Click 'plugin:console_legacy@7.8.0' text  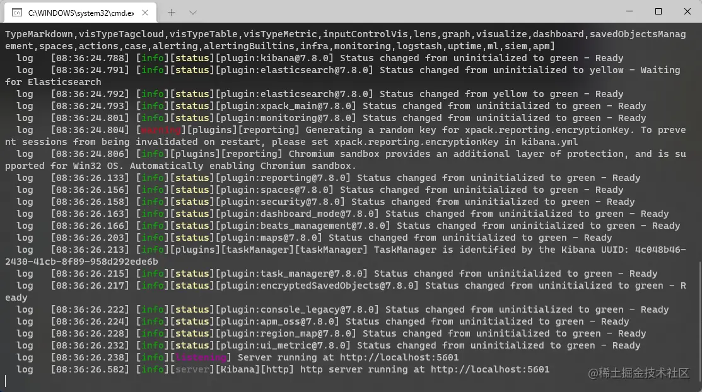[297, 309]
